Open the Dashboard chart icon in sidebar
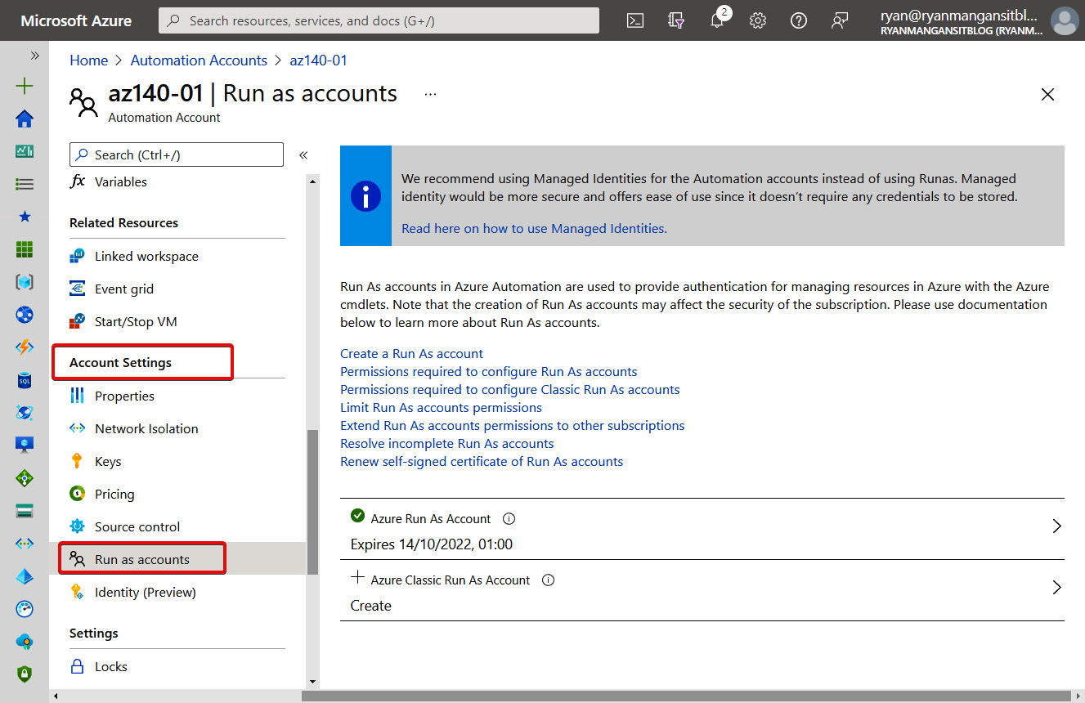The height and width of the screenshot is (703, 1085). click(25, 151)
